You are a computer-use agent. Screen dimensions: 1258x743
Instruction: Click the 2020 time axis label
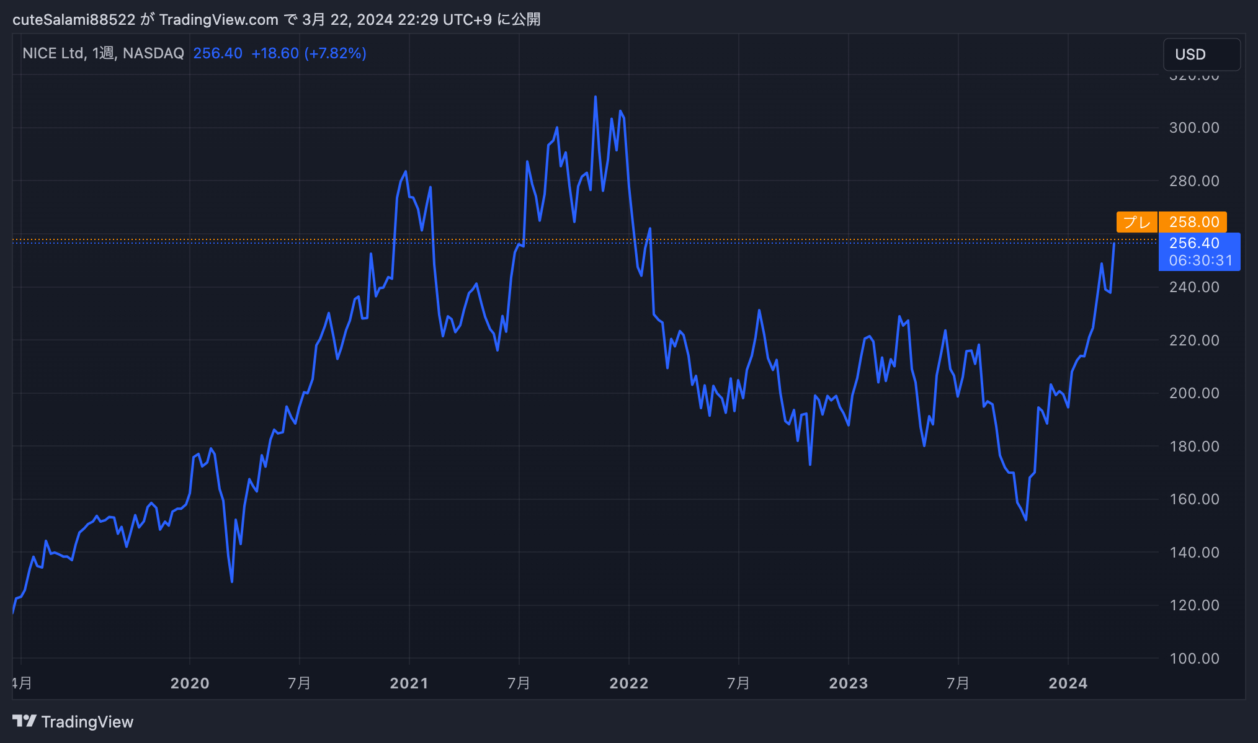(x=190, y=683)
